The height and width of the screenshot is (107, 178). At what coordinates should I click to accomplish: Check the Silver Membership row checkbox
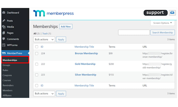pyautogui.click(x=37, y=75)
